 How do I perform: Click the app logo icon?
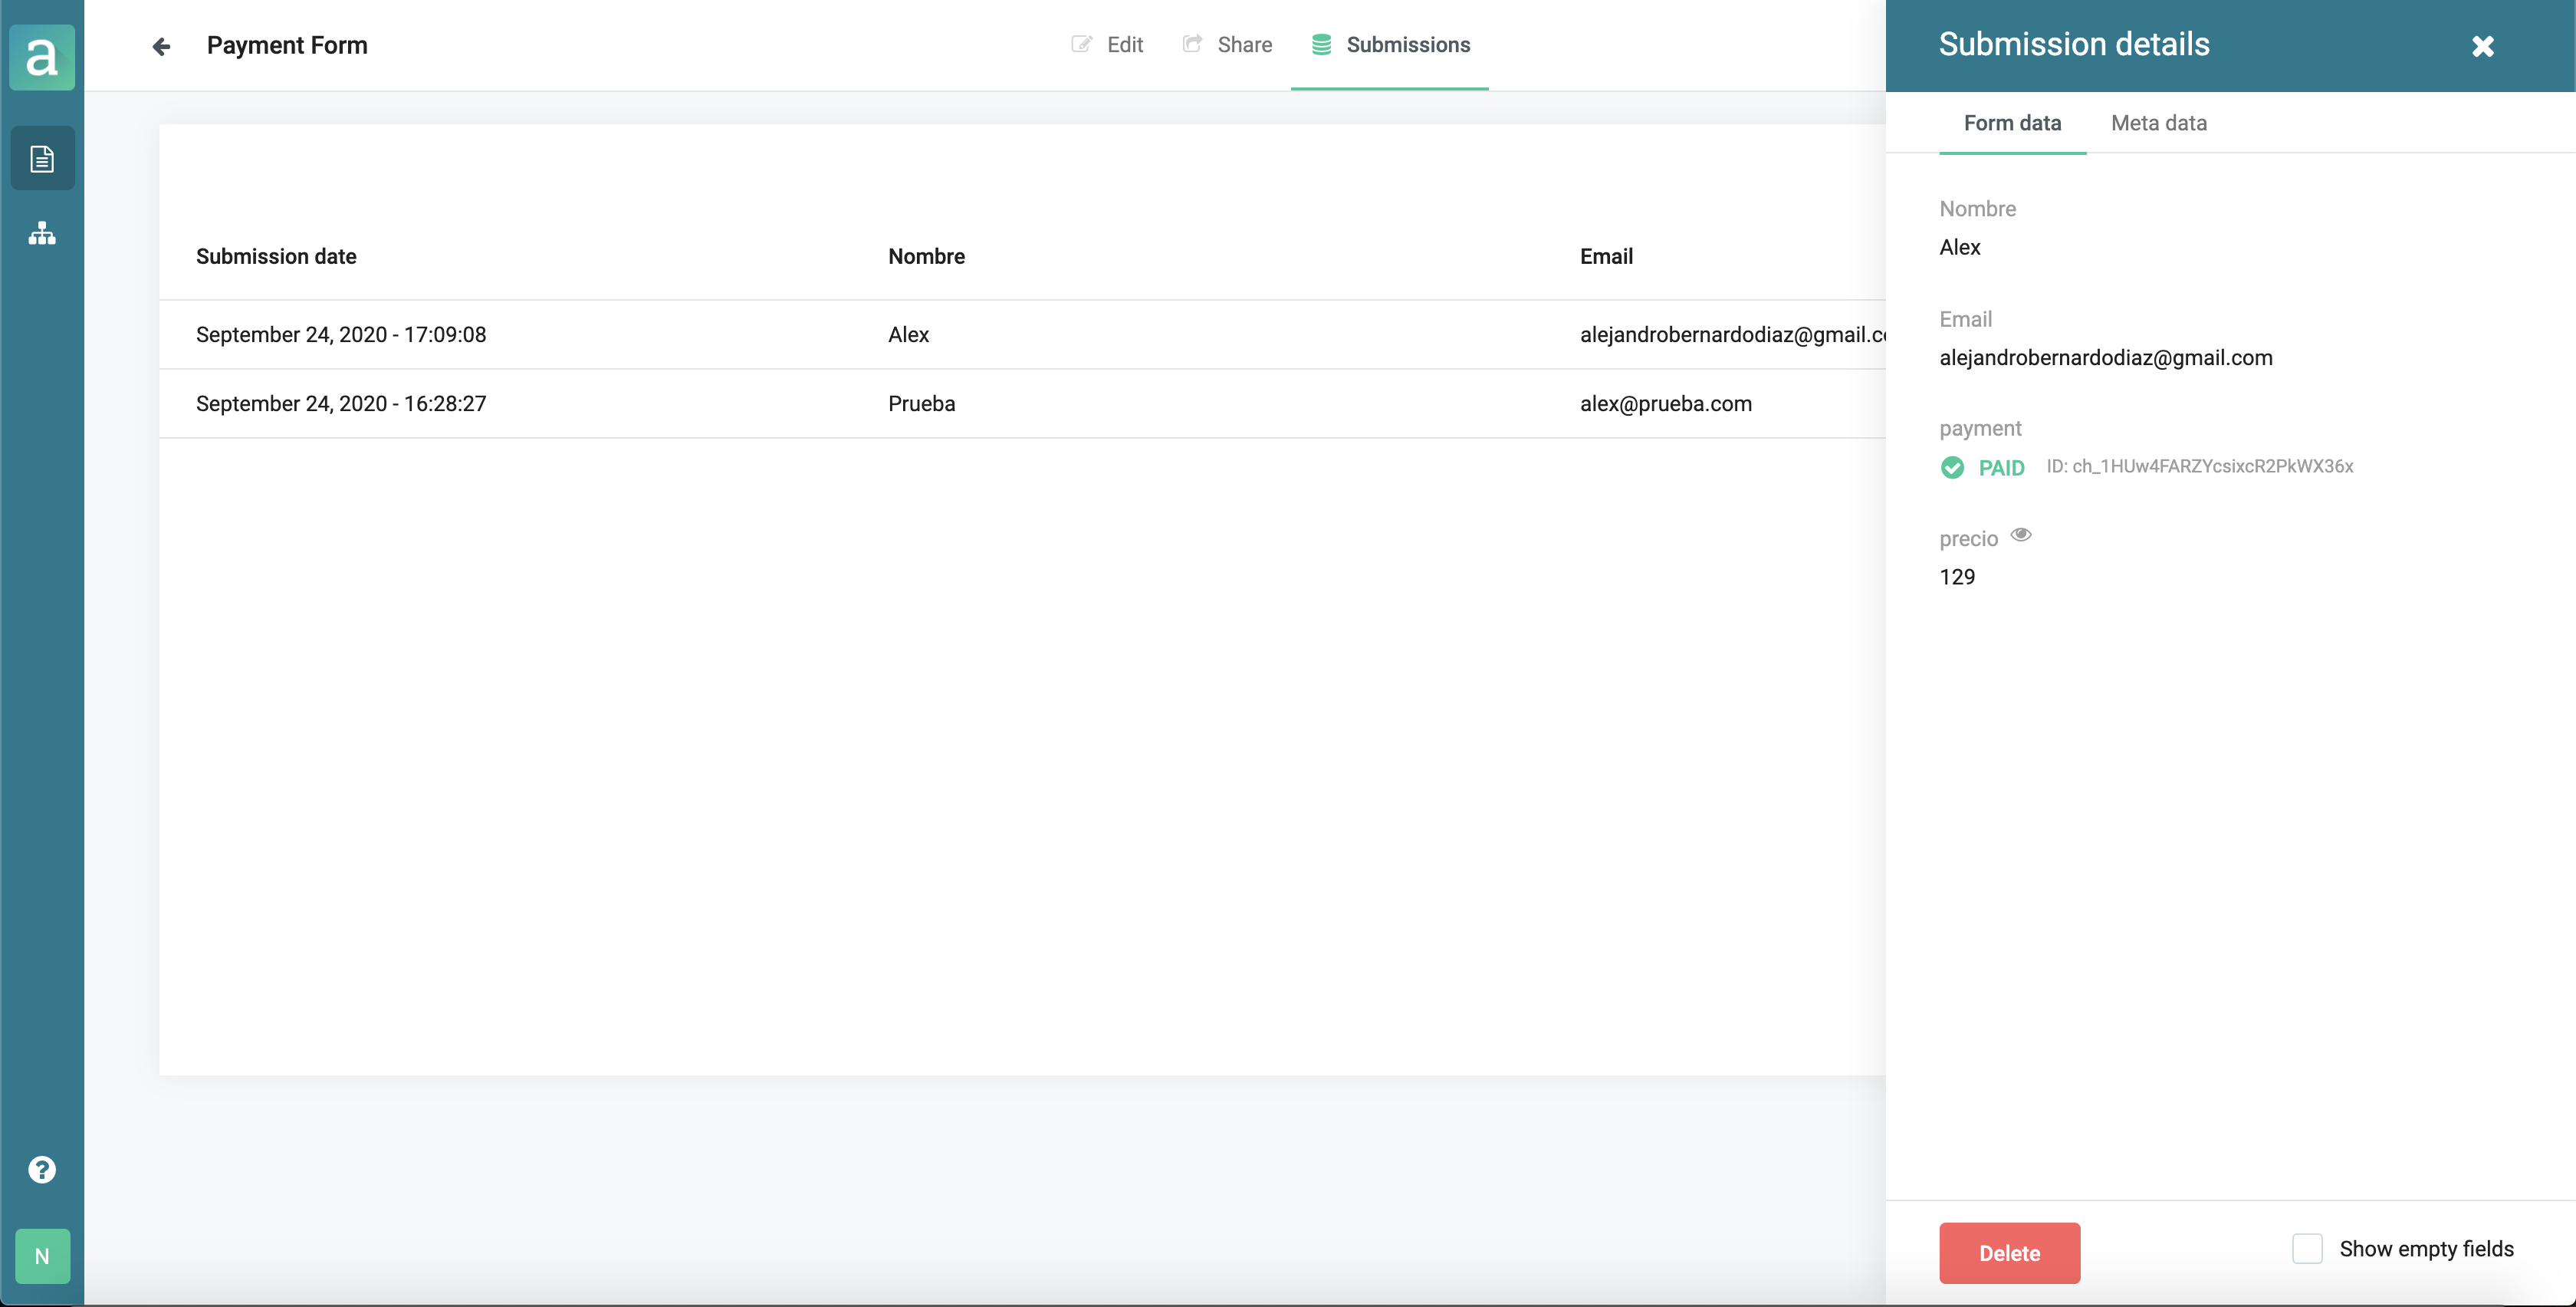[x=42, y=57]
